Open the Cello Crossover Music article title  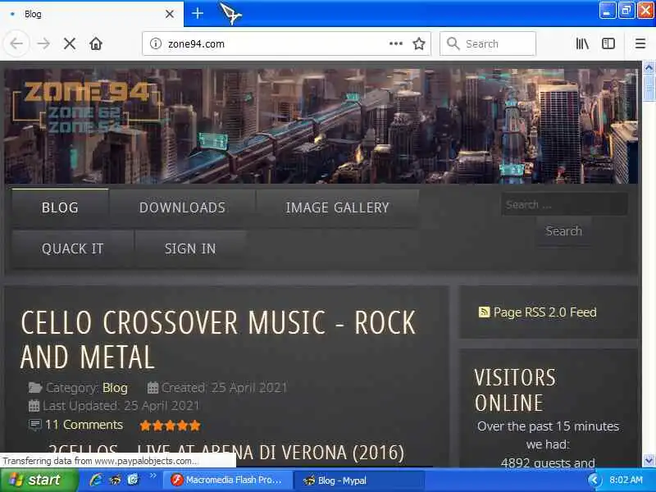(x=217, y=339)
